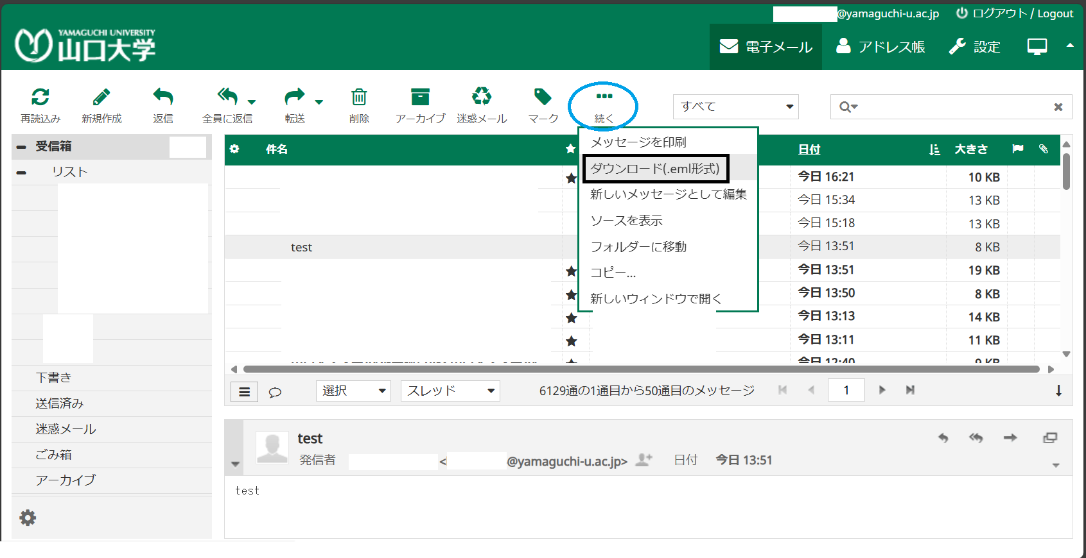
Task: Click the folder actions gear icon
Action: click(28, 518)
